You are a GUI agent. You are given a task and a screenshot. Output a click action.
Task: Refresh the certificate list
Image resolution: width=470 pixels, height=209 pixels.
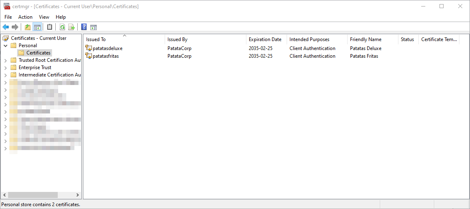[x=62, y=27]
